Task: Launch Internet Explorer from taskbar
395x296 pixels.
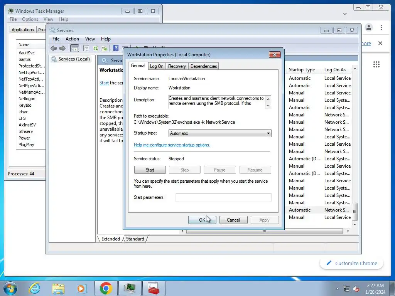Action: click(34, 288)
